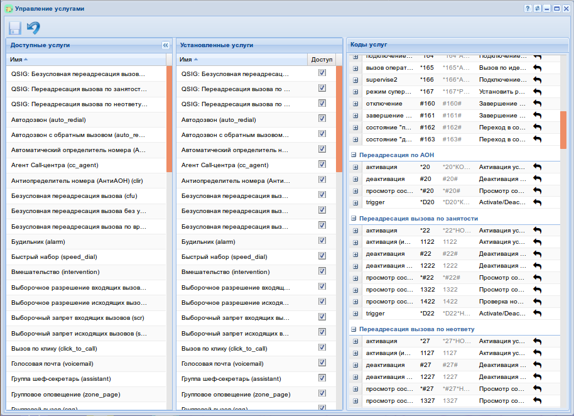Click the blue undo arrow in toolbar
The image size is (574, 416).
pos(33,28)
